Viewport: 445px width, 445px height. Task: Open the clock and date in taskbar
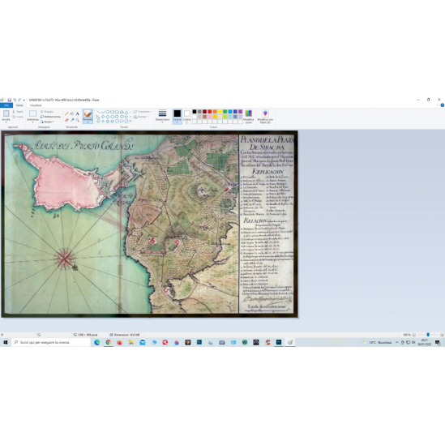point(425,342)
